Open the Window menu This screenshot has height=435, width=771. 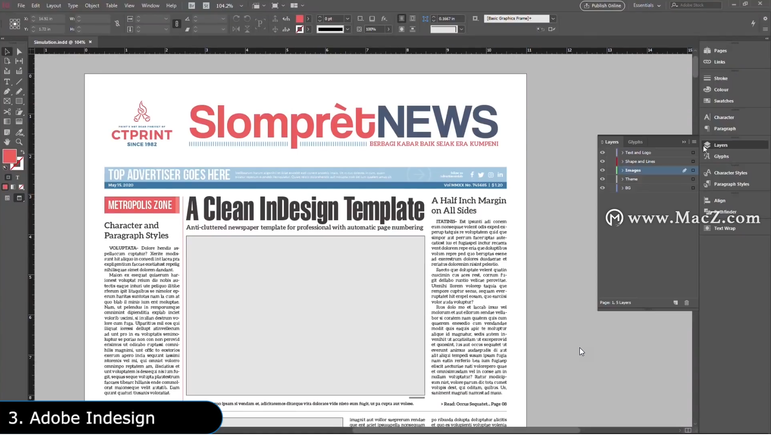(x=151, y=6)
